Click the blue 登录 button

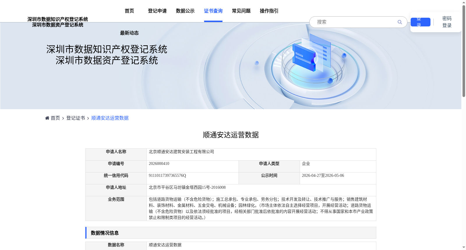tap(420, 22)
